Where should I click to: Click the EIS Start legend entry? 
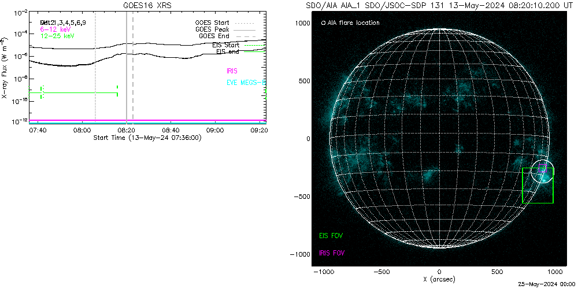[239, 45]
